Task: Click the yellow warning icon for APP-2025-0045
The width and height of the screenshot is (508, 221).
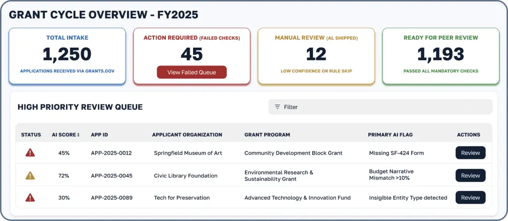Action: pyautogui.click(x=30, y=176)
